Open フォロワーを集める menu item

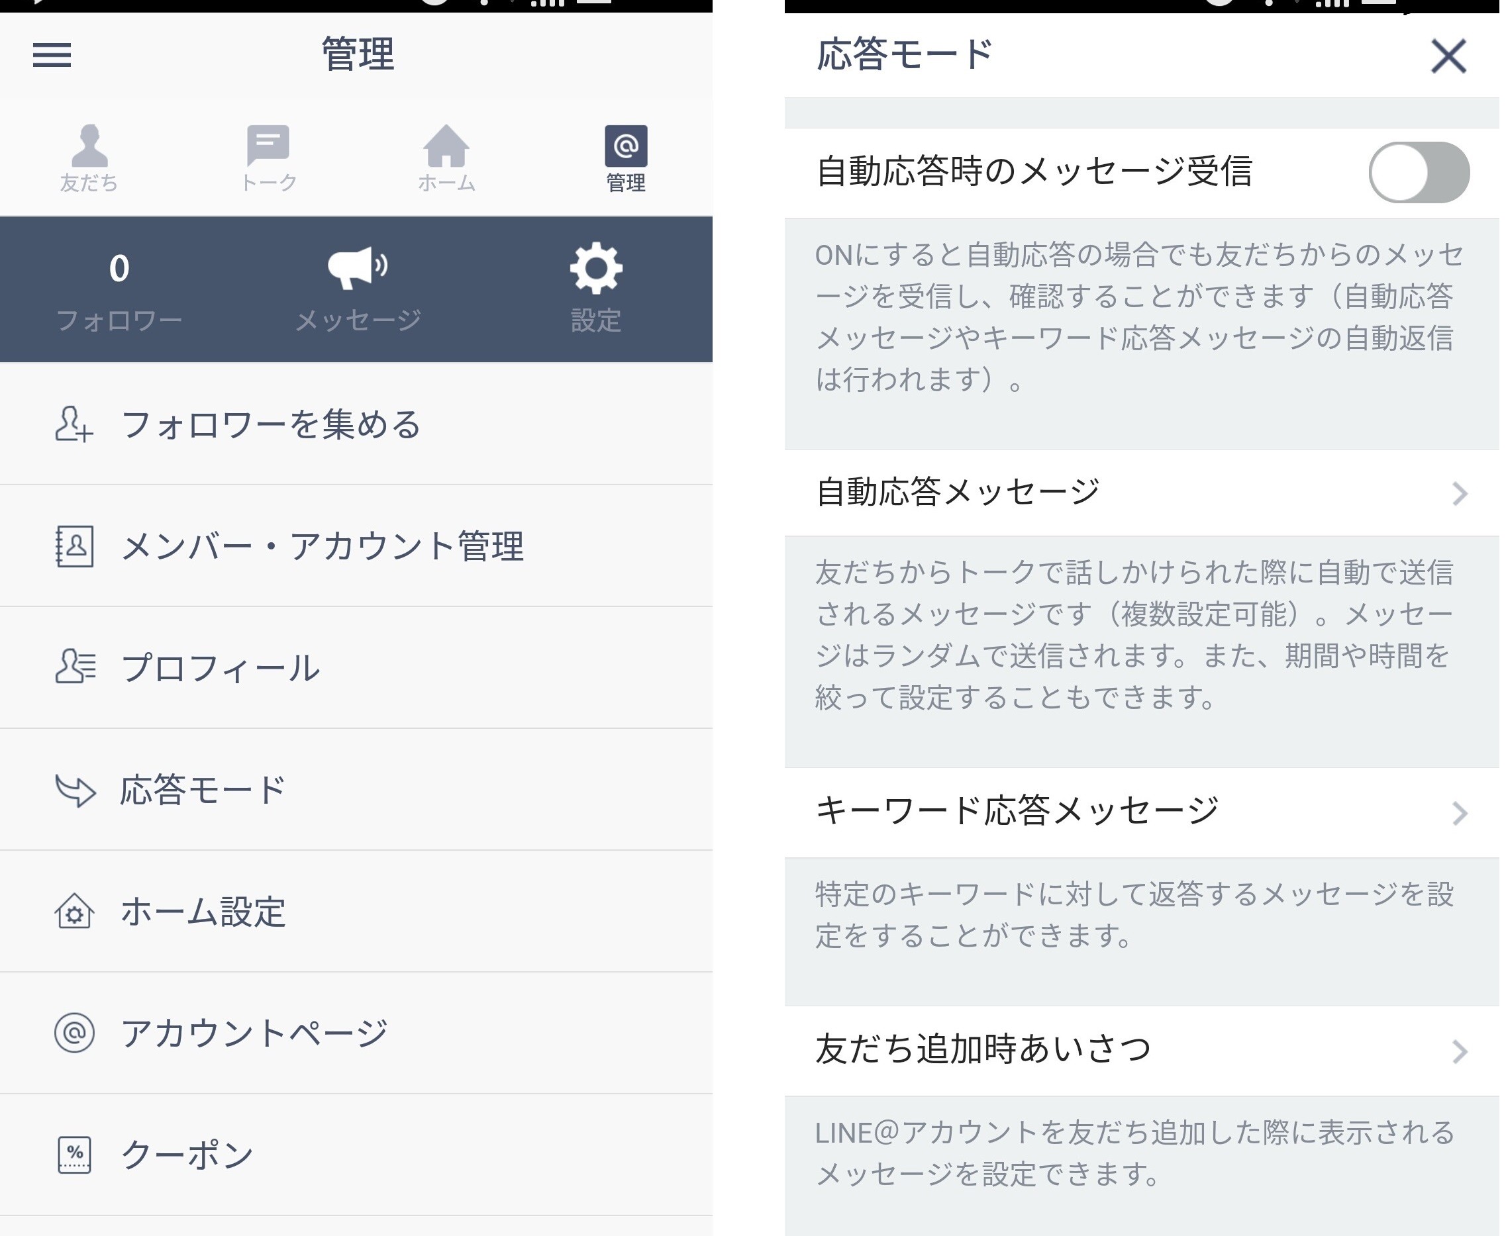tap(271, 424)
